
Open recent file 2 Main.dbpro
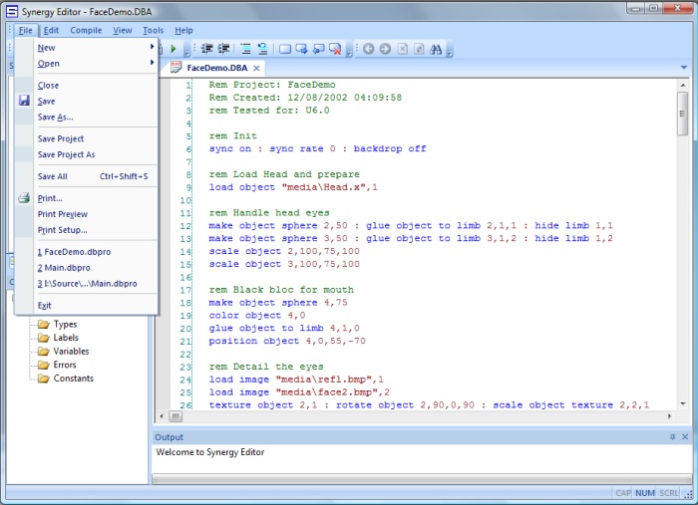pyautogui.click(x=87, y=268)
